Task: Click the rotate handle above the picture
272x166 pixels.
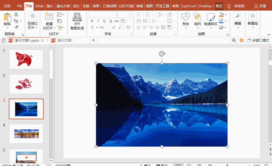Action: (x=162, y=54)
